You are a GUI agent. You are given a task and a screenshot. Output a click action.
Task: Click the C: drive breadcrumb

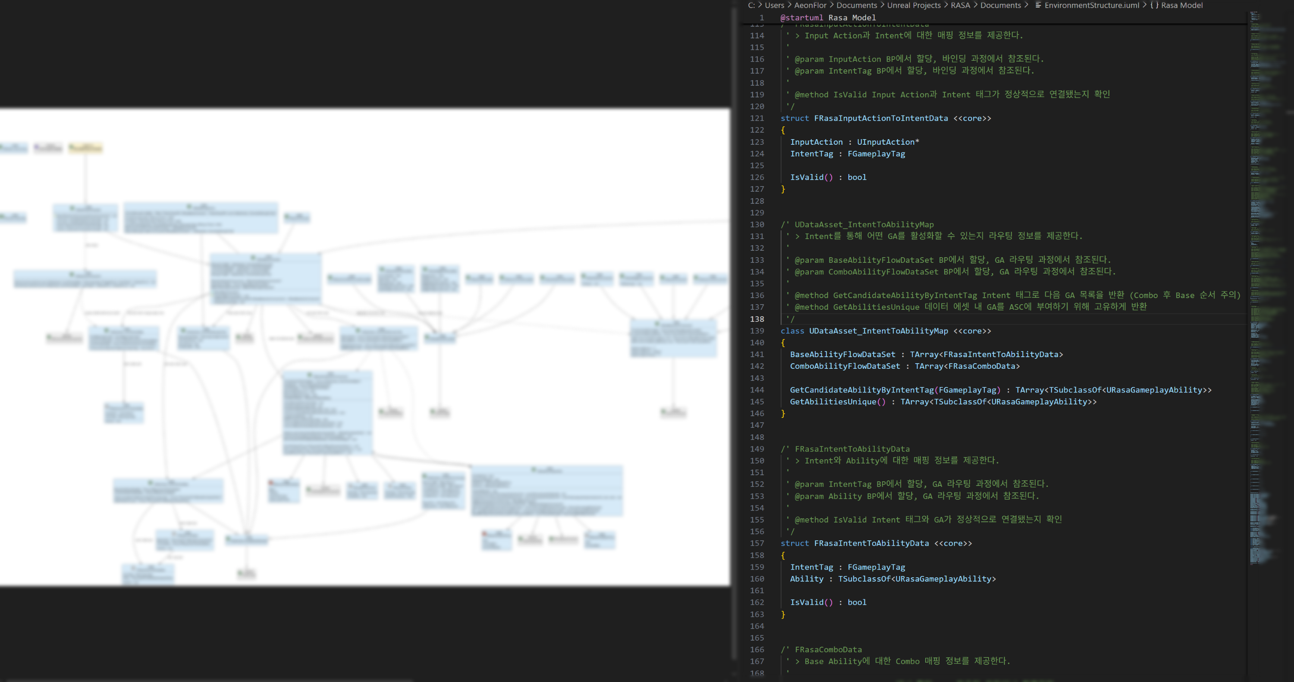(751, 6)
